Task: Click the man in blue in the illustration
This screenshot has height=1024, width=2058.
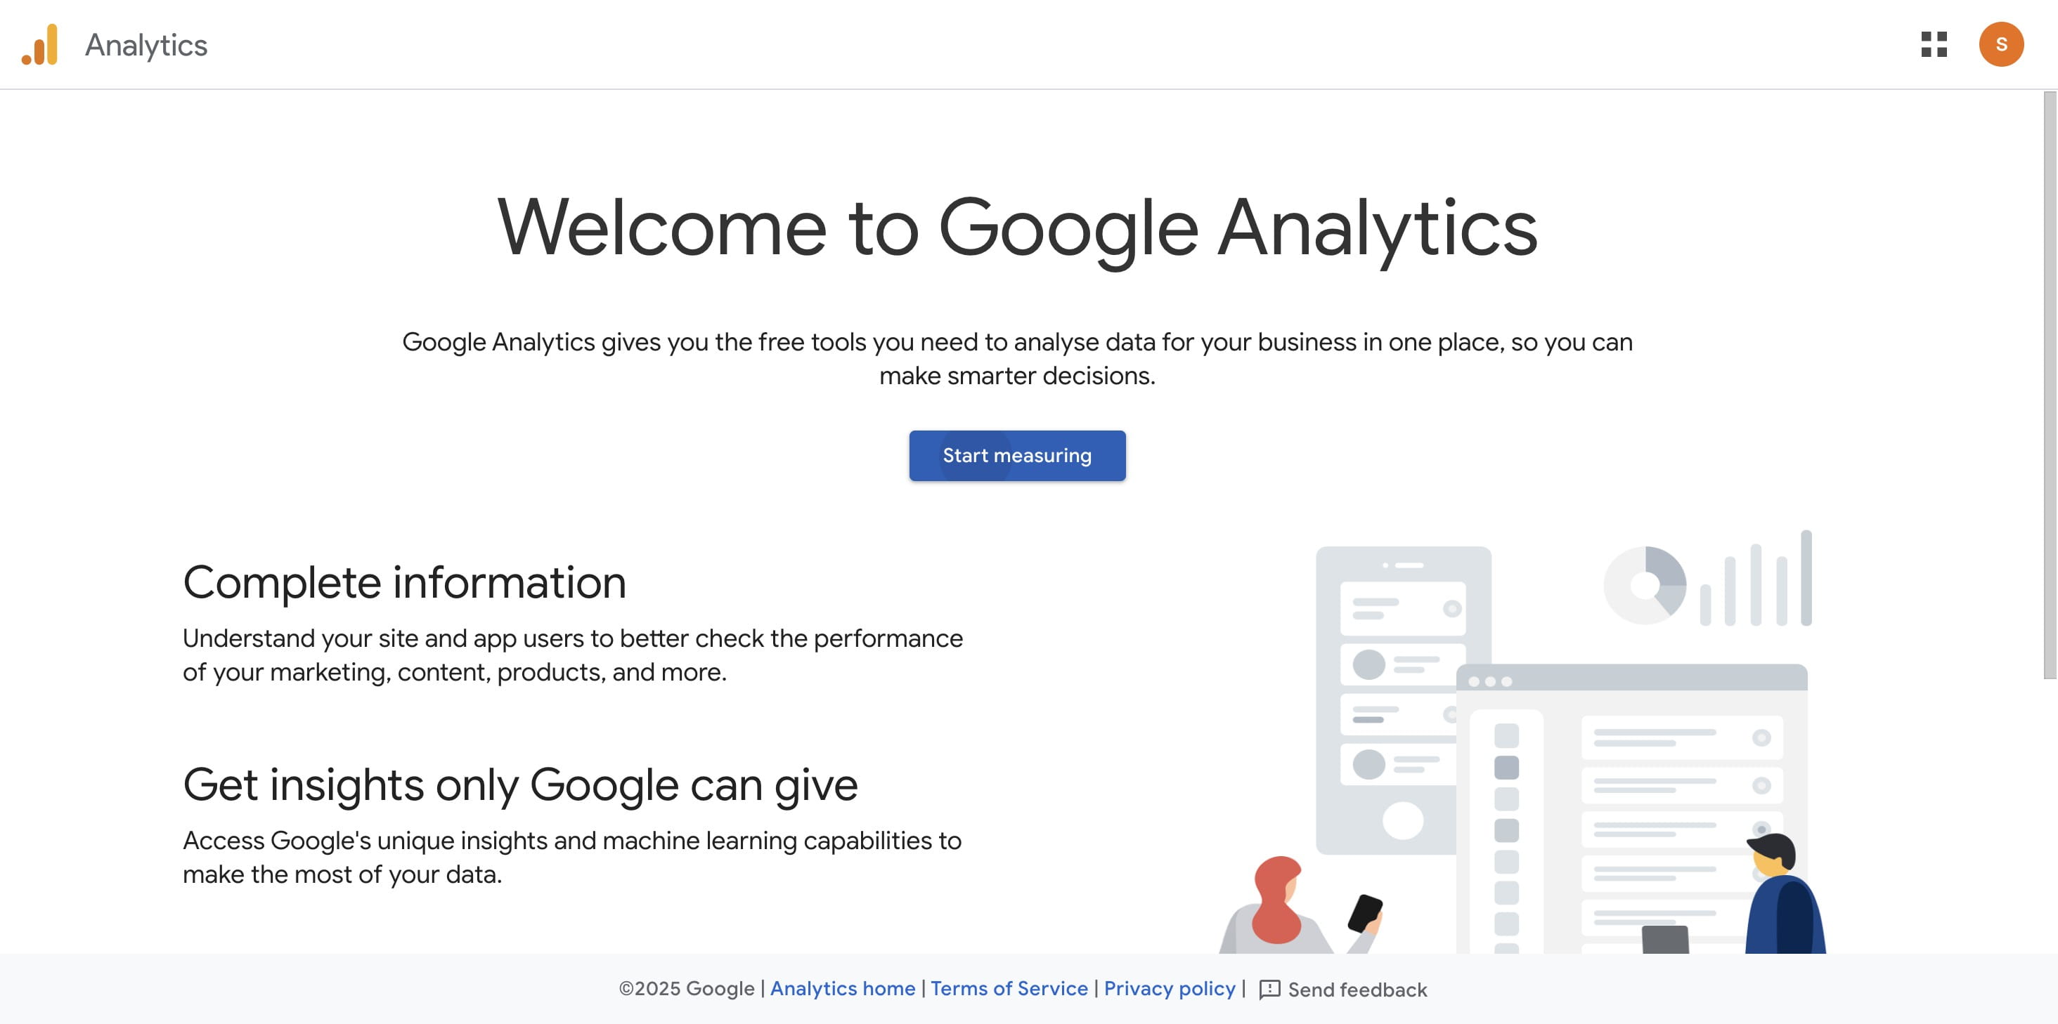Action: coord(1782,894)
